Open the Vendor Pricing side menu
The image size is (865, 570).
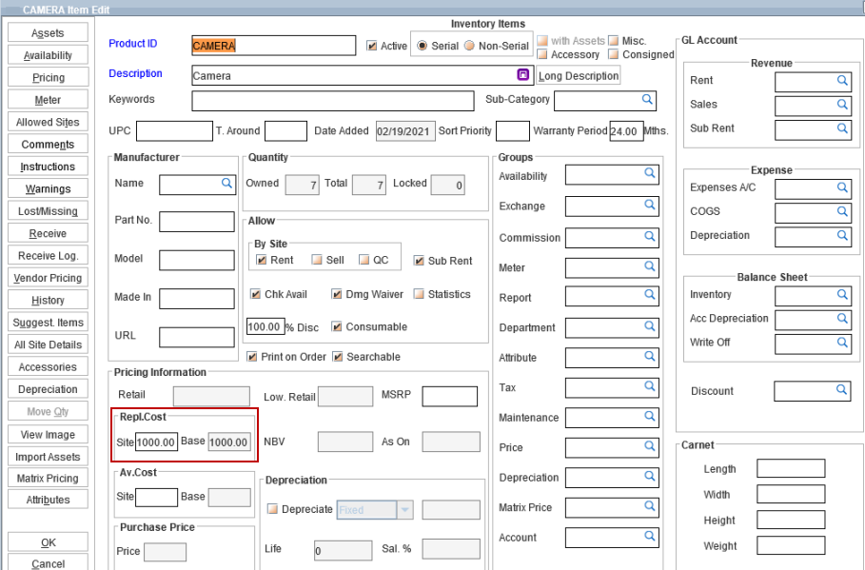coord(48,278)
